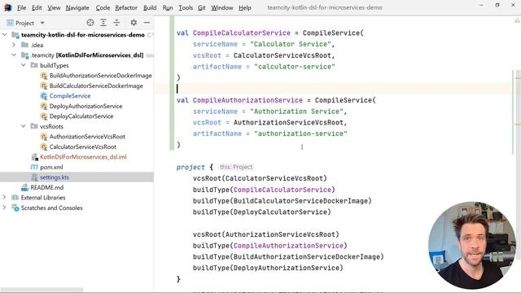This screenshot has width=521, height=293.
Task: Click CompileCalculatorService in the val declaration
Action: click(x=242, y=33)
